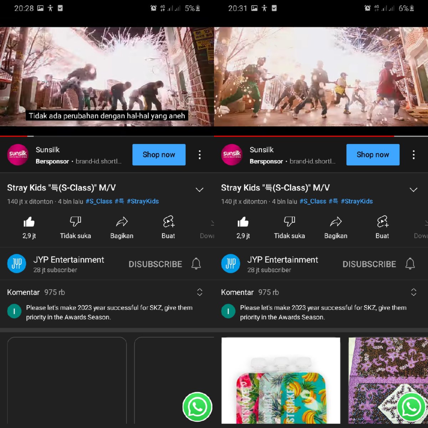Screen dimensions: 428x428
Task: Tap Download action in left screenshot
Action: pos(207,229)
